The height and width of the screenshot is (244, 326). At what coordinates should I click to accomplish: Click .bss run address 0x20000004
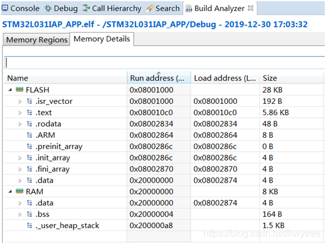coord(151,214)
